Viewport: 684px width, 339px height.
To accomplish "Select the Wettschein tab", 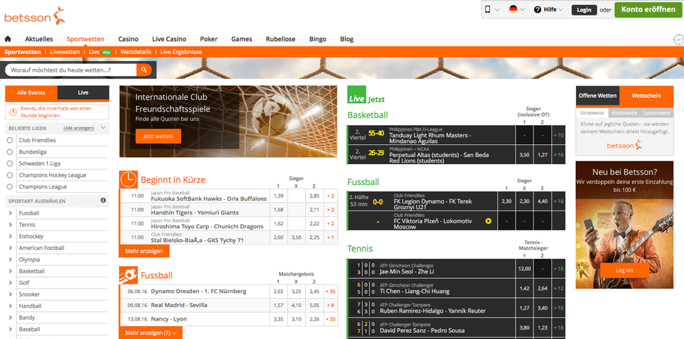I will [646, 96].
